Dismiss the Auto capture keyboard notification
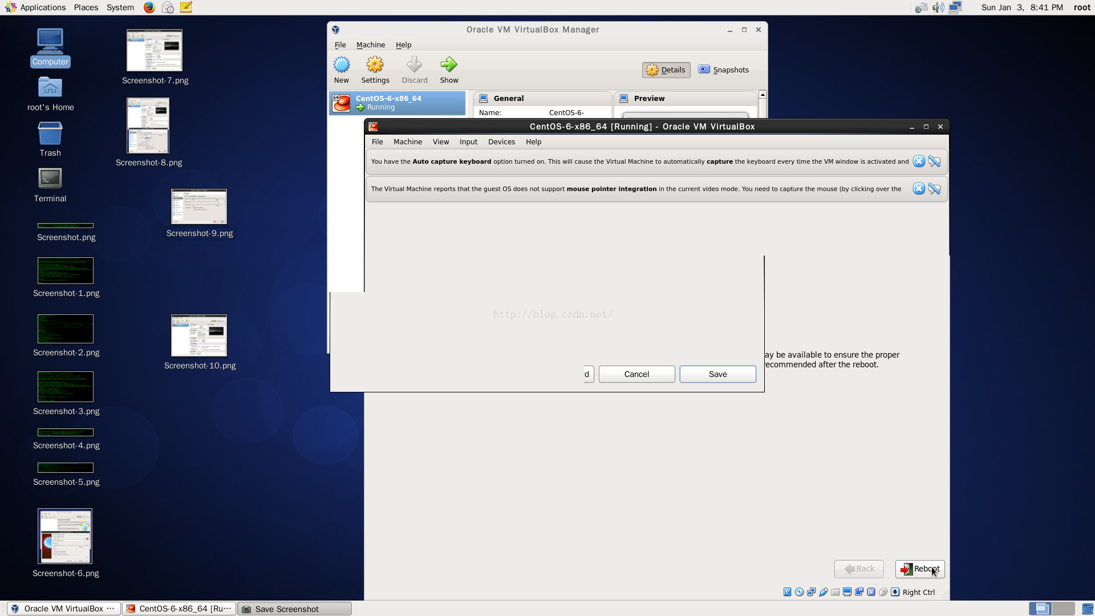Screen dimensions: 1095x616 919,161
